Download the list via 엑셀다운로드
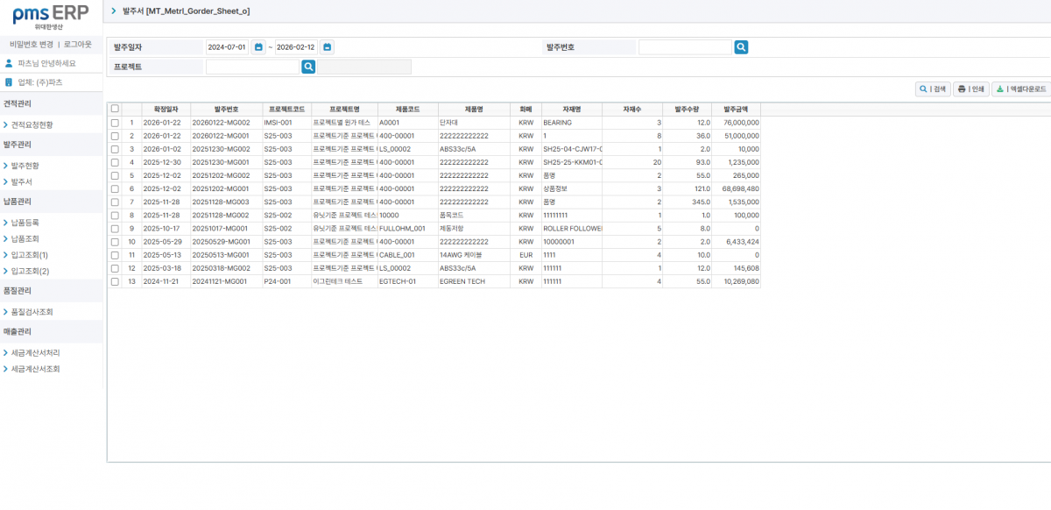This screenshot has height=510, width=1051. click(1021, 89)
